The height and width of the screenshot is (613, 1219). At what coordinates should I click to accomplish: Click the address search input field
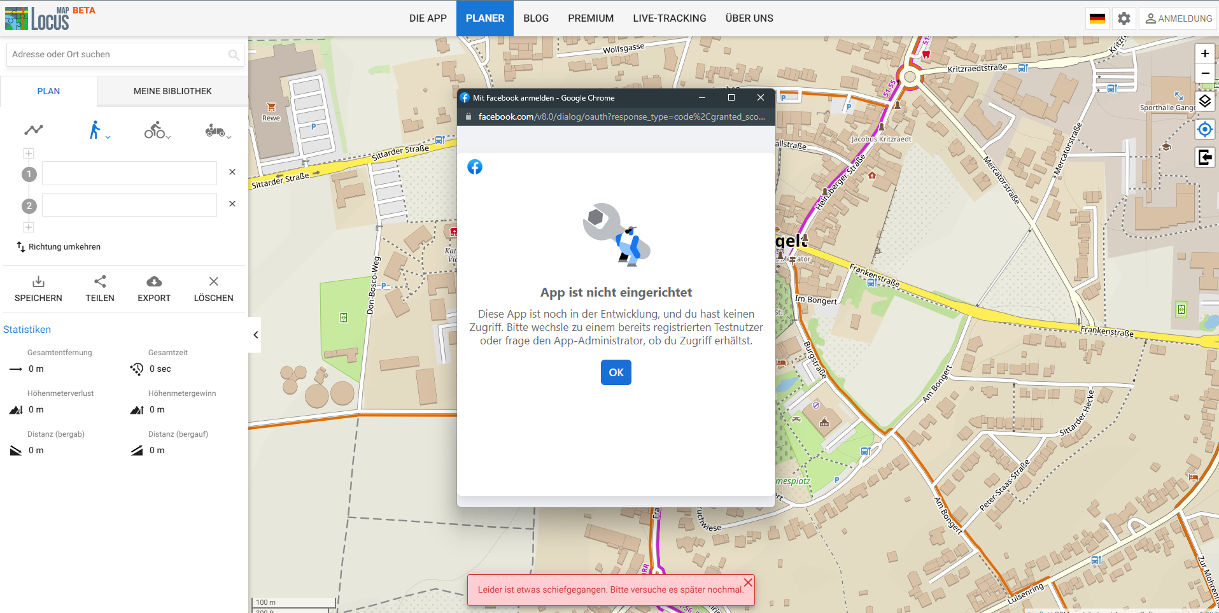(x=118, y=55)
